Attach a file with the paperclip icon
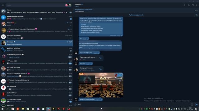 coord(75,105)
